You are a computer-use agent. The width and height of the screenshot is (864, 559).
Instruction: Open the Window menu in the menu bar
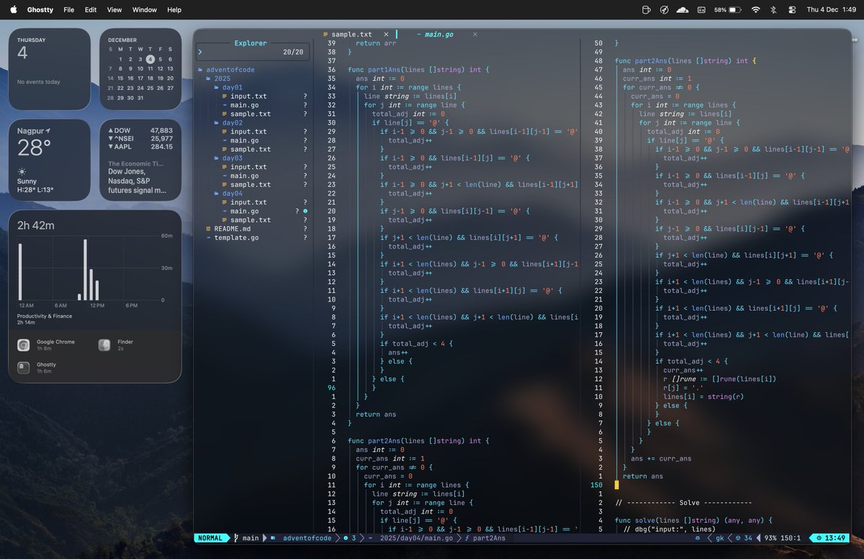coord(144,9)
